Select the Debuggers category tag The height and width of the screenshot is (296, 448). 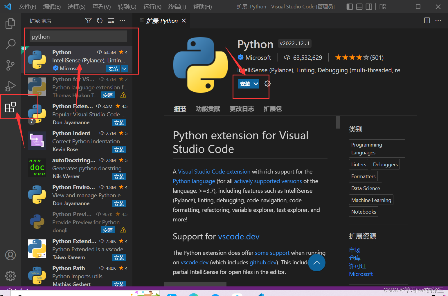point(385,164)
